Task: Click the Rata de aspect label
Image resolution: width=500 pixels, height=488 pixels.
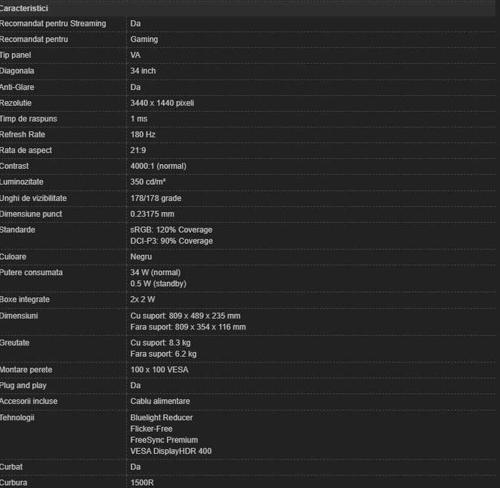Action: pos(26,151)
